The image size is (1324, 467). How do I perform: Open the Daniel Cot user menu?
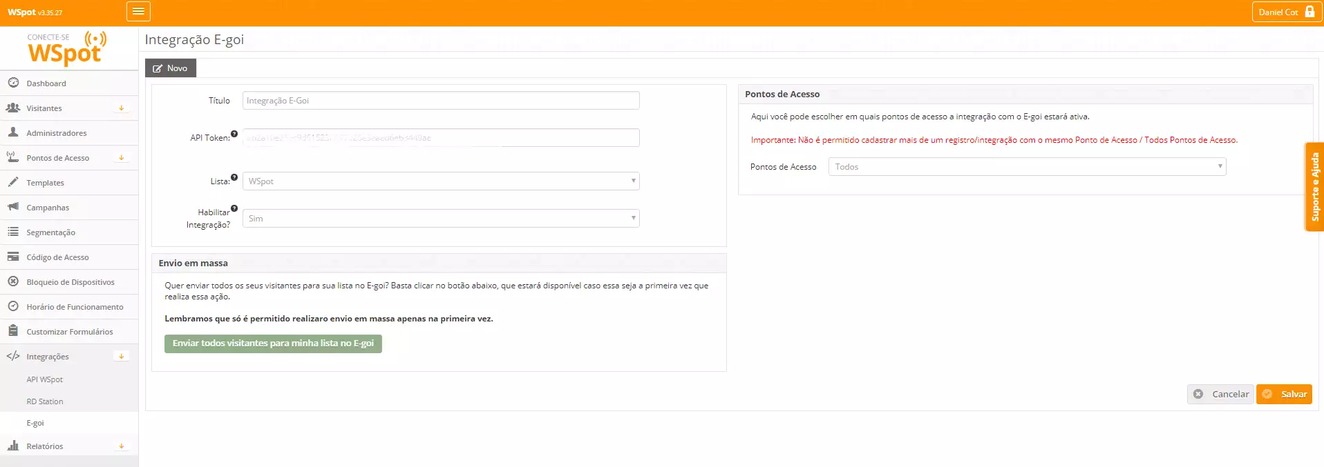tap(1287, 12)
